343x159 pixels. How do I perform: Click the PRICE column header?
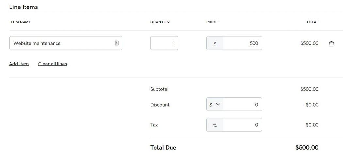pos(212,22)
